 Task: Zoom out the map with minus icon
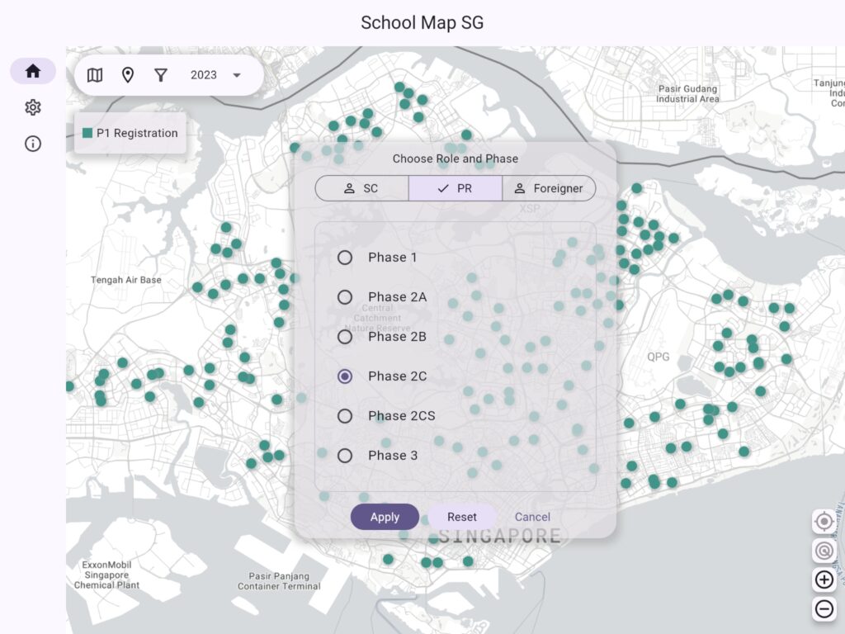point(824,609)
